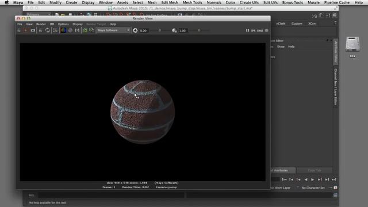Open Render View View menu

click(x=29, y=24)
